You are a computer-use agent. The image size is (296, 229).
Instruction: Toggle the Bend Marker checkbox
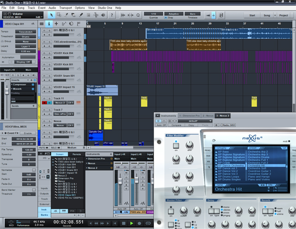tap(34, 190)
